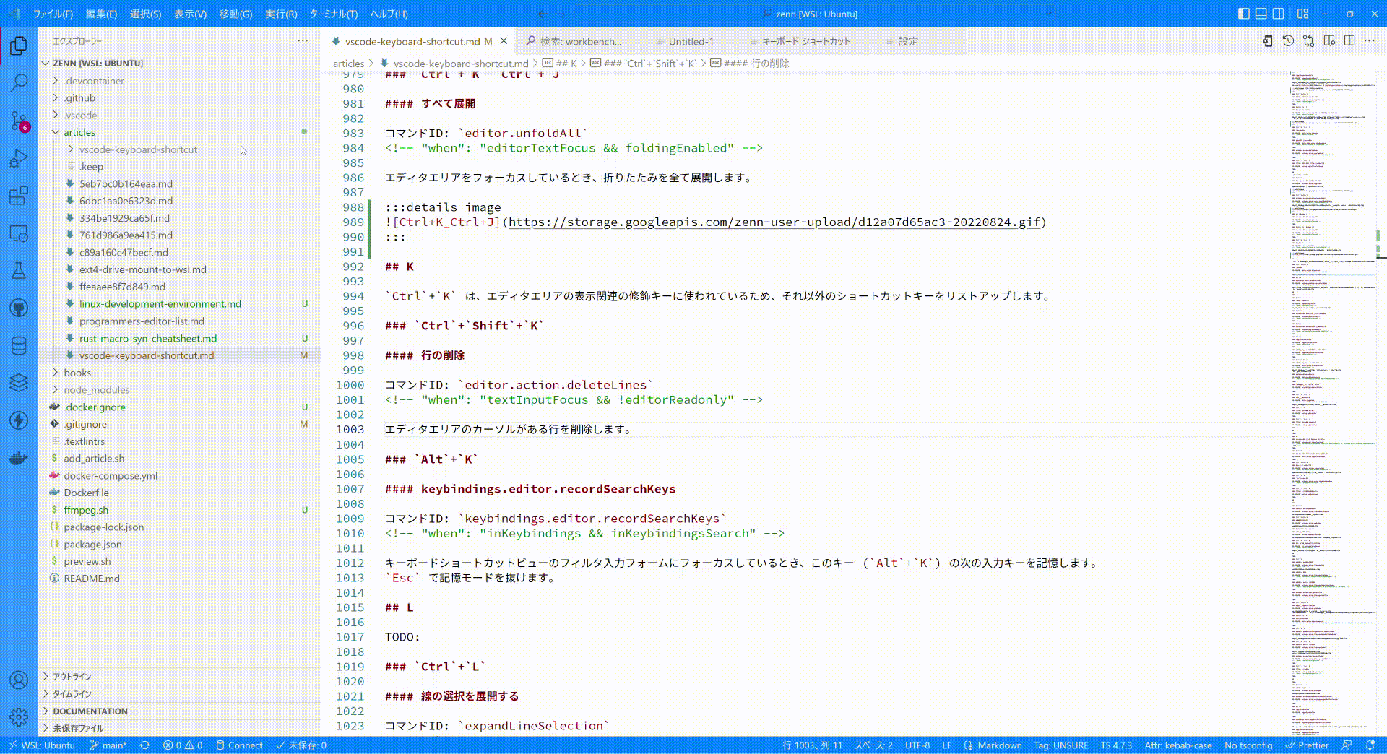This screenshot has height=754, width=1387.
Task: Expand the node_modules folder
Action: tap(96, 390)
